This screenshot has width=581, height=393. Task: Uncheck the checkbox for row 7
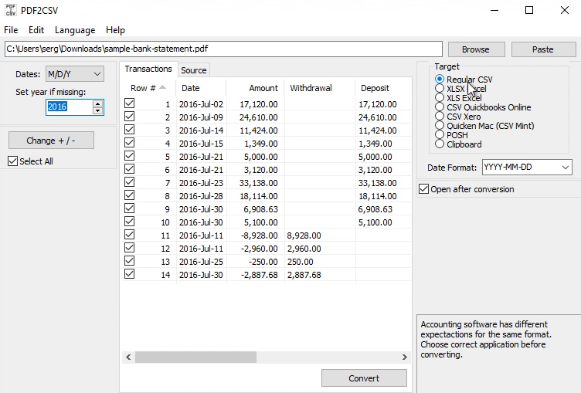click(x=129, y=182)
